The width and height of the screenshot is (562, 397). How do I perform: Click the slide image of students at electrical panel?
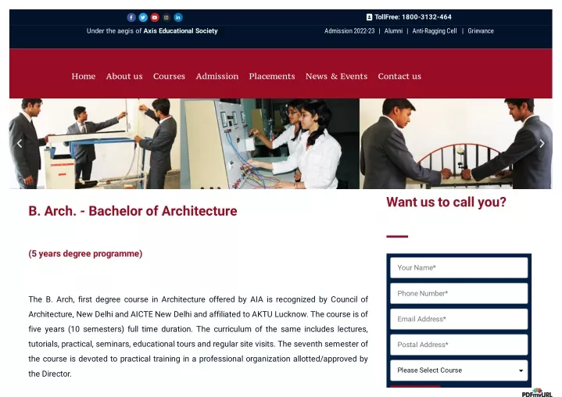pyautogui.click(x=270, y=144)
